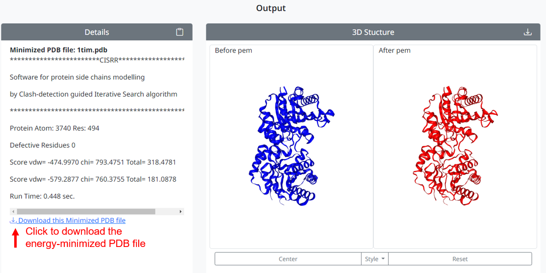Download the 3D structure via header icon

[527, 32]
